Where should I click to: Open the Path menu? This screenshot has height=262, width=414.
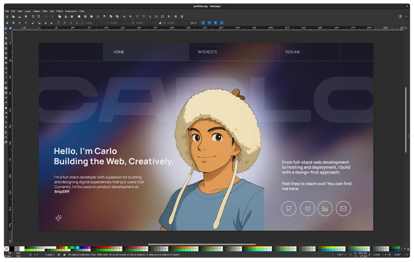(x=45, y=11)
